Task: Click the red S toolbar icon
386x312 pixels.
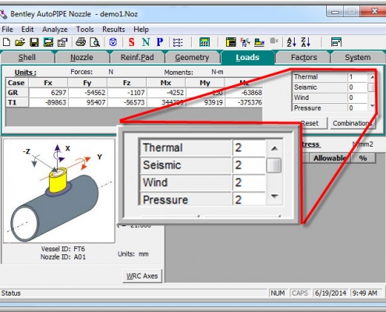Action: [x=132, y=42]
